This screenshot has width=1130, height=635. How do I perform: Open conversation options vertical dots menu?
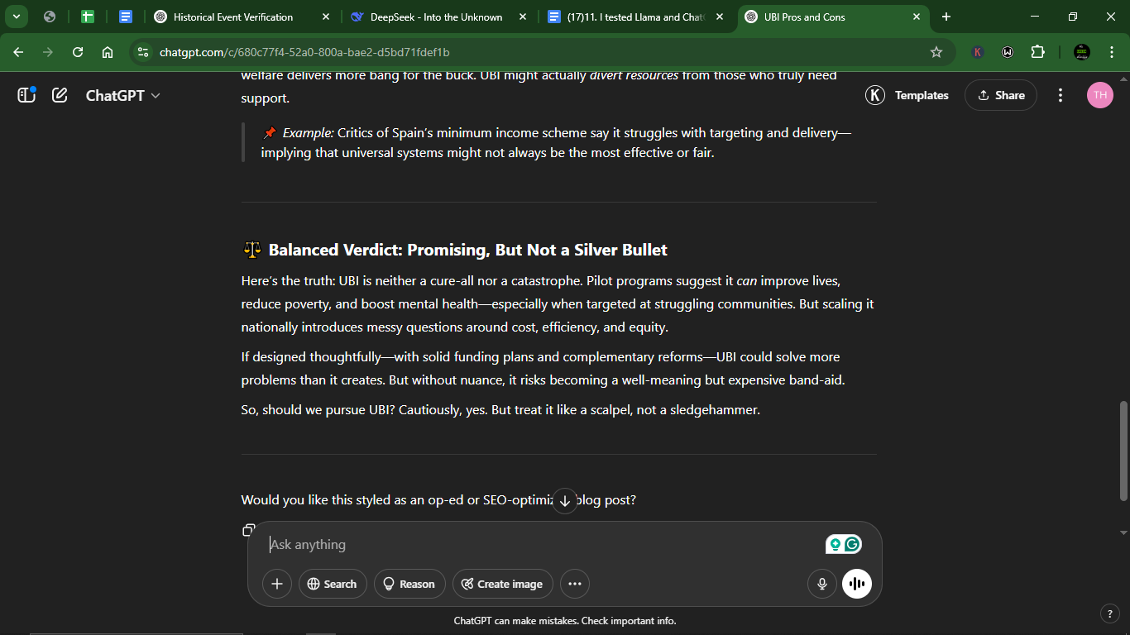(1061, 95)
